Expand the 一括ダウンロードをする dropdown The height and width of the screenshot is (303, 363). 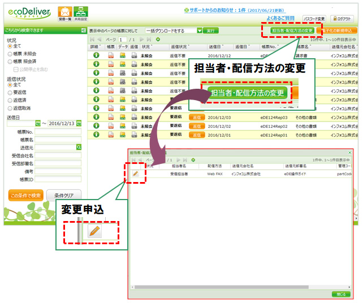[x=200, y=31]
